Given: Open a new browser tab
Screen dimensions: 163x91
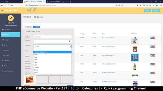Looking at the screenshot, I should (x=70, y=2).
